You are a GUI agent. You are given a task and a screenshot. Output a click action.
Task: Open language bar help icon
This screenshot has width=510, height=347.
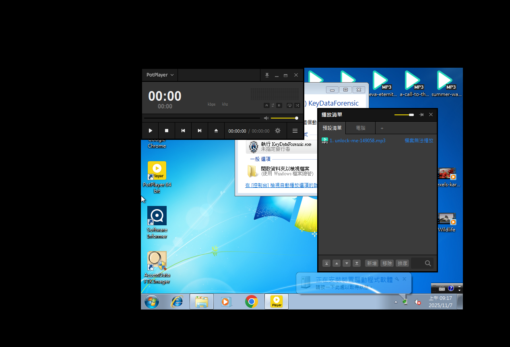point(451,289)
